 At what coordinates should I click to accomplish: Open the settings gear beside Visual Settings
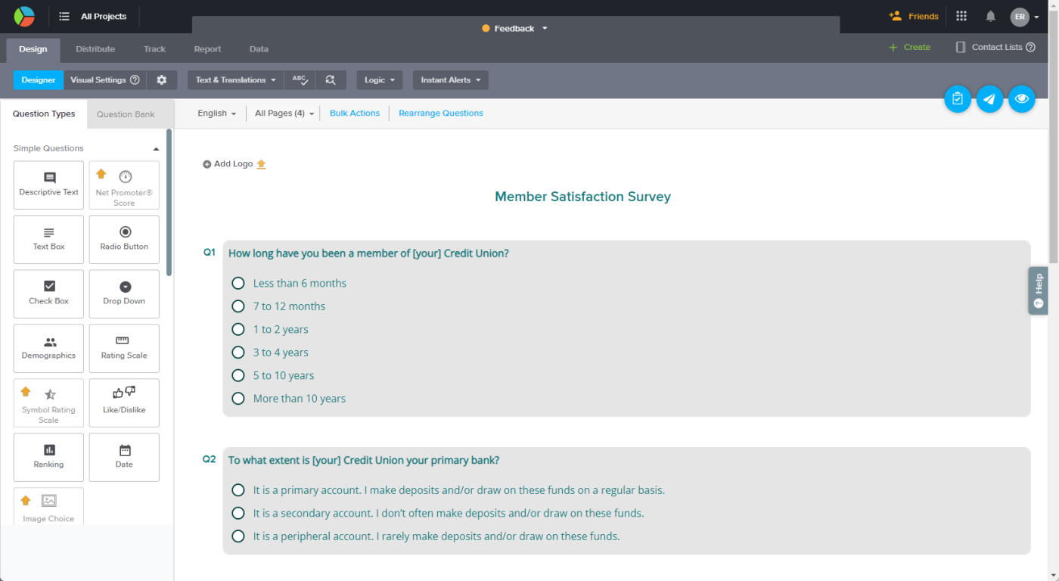tap(162, 80)
